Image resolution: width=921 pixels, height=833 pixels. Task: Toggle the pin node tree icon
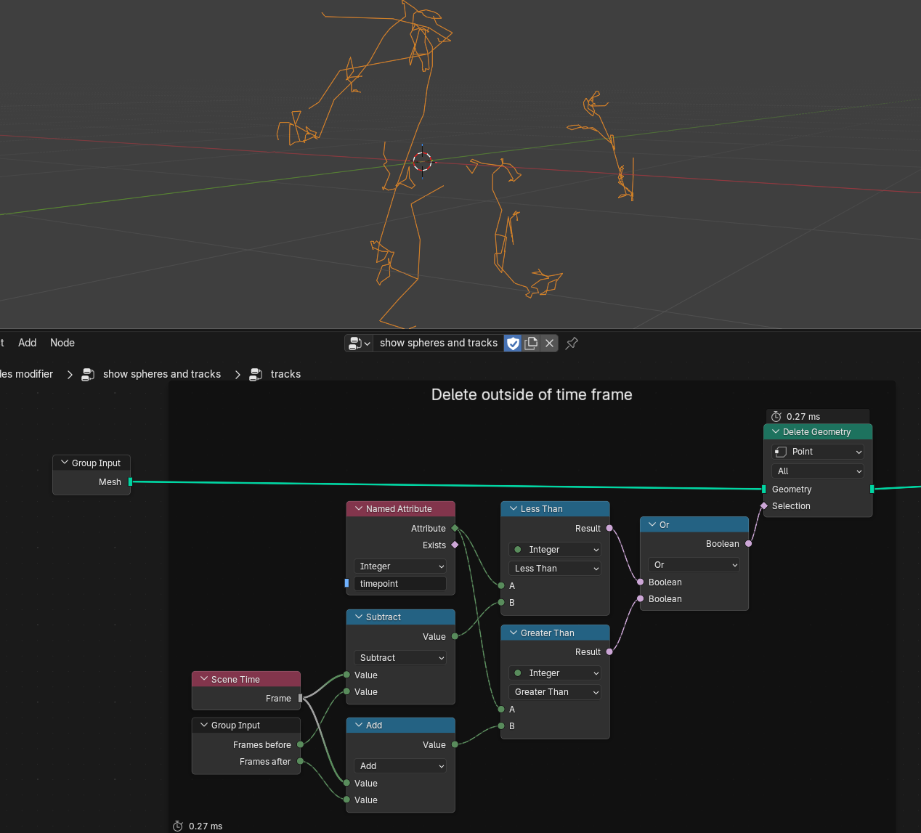(x=572, y=344)
